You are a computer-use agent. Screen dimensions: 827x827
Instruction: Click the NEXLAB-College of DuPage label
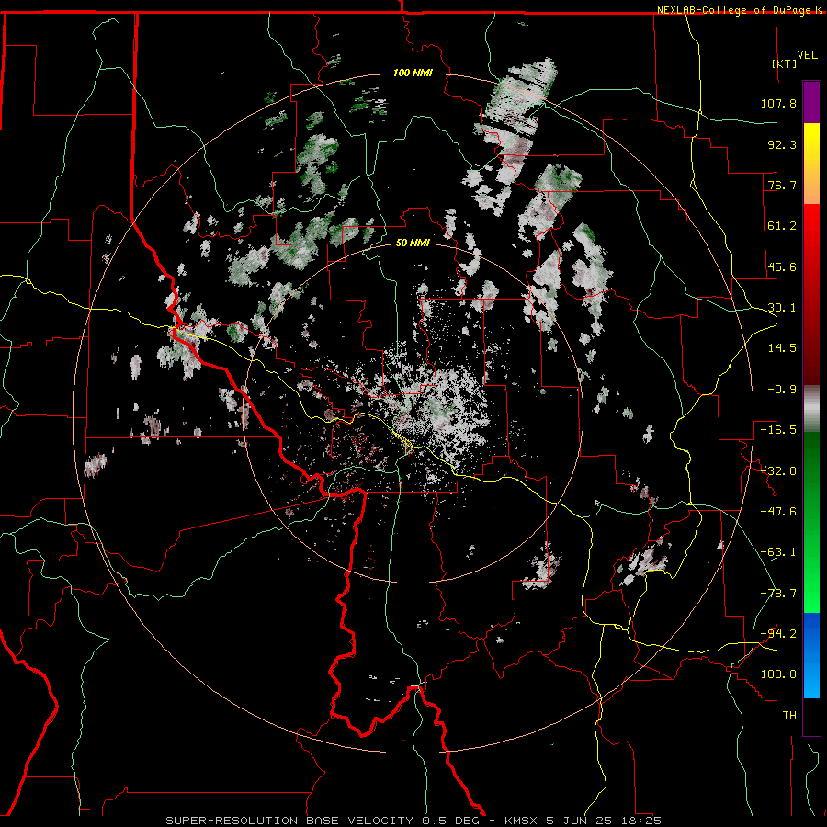click(733, 10)
